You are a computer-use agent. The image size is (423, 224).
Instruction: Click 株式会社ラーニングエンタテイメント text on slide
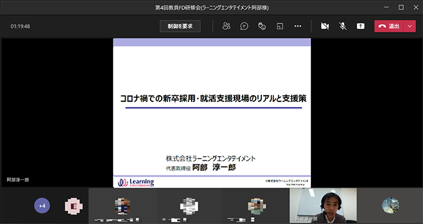point(210,159)
